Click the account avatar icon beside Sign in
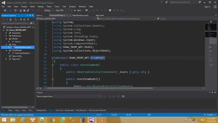Viewport: 218px width, 123px height. pos(215,7)
